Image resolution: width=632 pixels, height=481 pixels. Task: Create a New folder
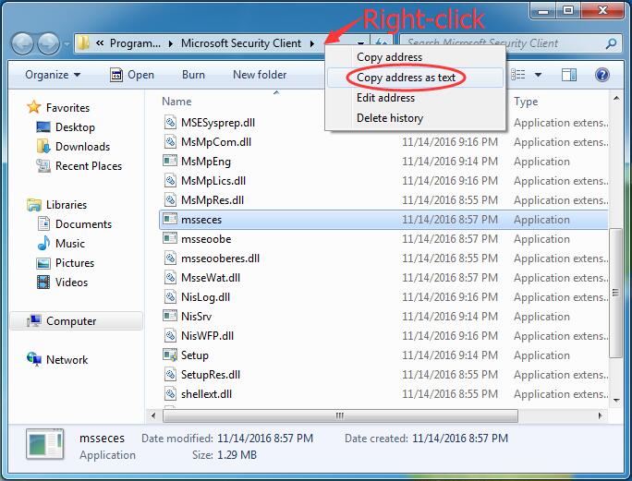260,75
